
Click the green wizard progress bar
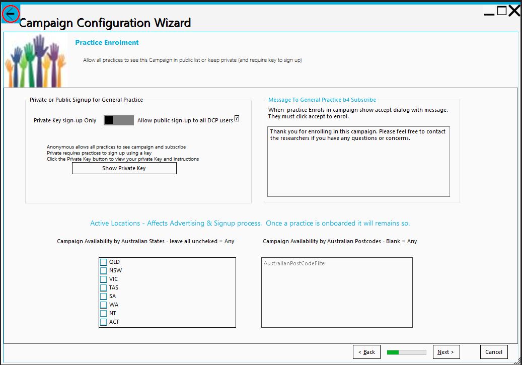[x=406, y=352]
